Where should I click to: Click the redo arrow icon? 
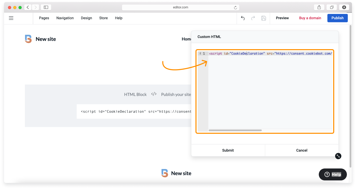pyautogui.click(x=253, y=18)
